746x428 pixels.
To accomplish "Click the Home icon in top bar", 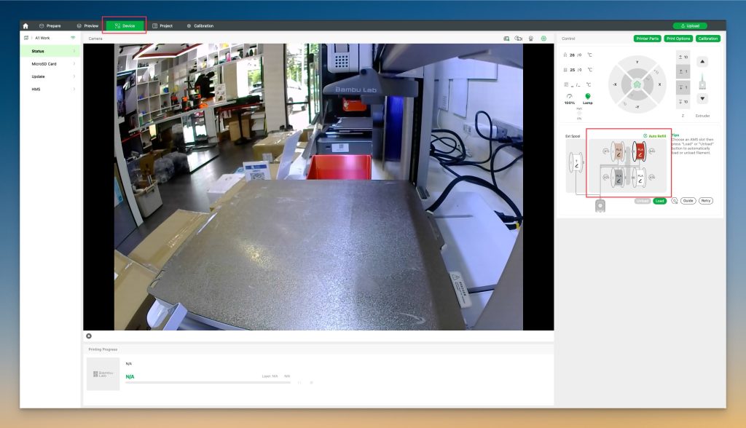I will click(25, 25).
